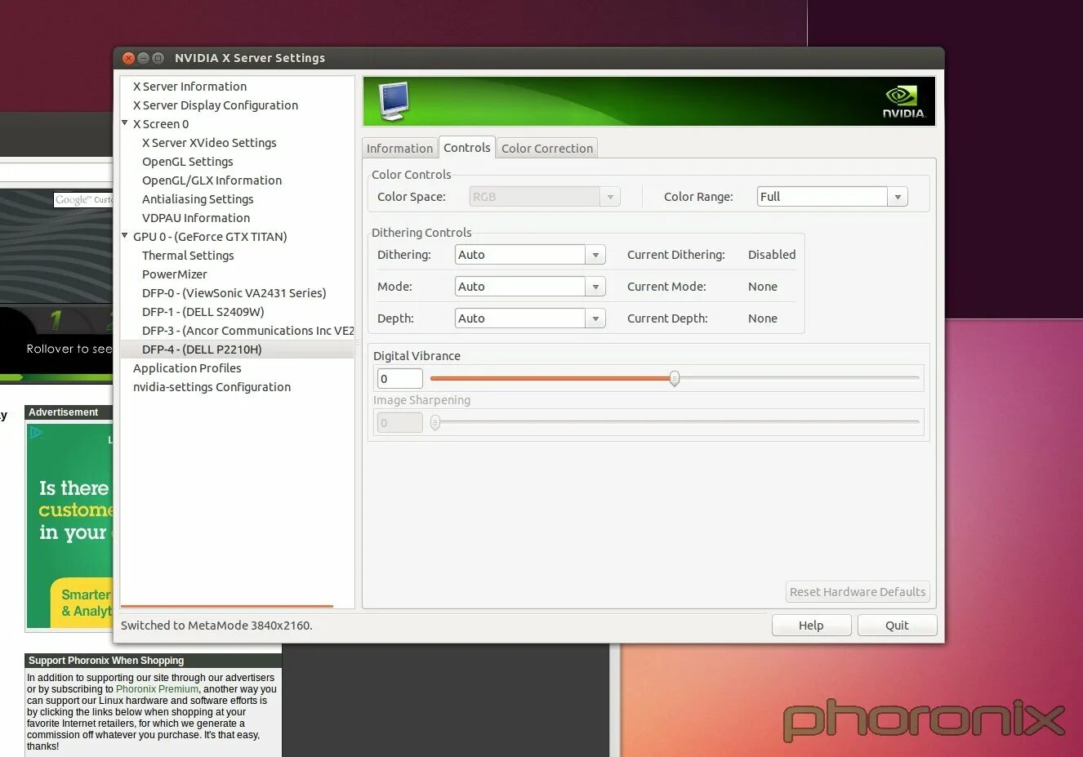Click the monitor icon in the NVIDIA banner
This screenshot has height=757, width=1083.
coord(394,101)
